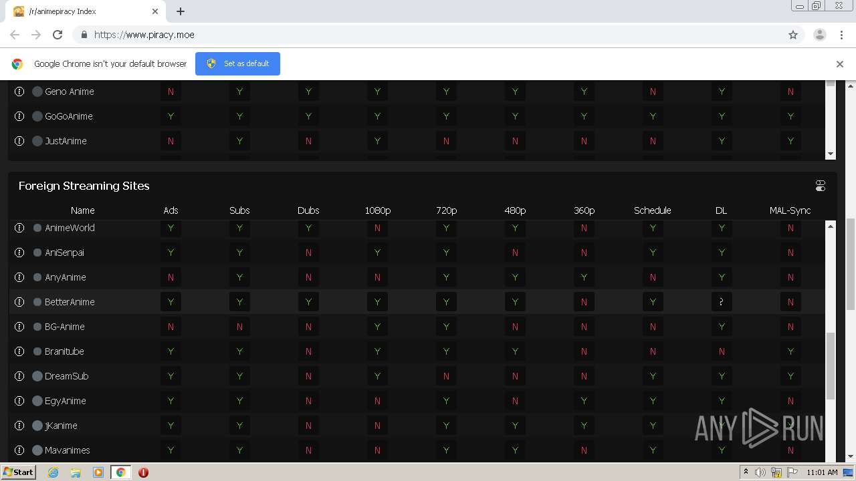Open the Chrome profile avatar menu

pyautogui.click(x=819, y=35)
